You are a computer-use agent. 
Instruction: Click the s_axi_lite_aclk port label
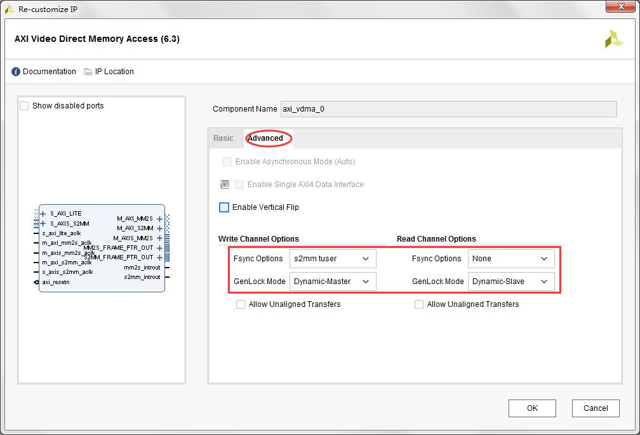click(x=62, y=233)
